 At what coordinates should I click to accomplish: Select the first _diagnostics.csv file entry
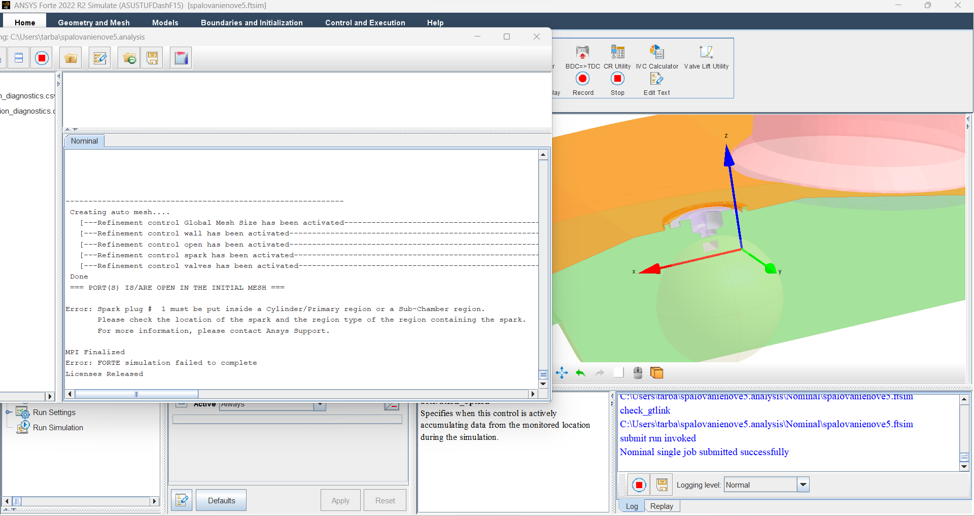[x=27, y=96]
